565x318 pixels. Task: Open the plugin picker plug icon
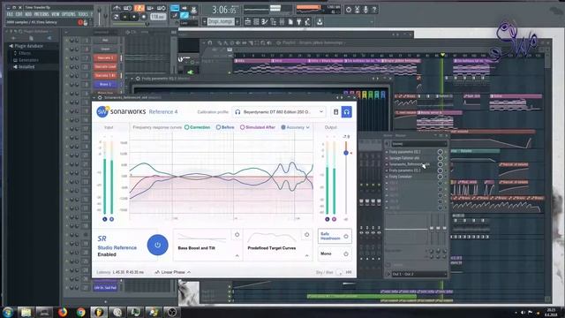298,22
